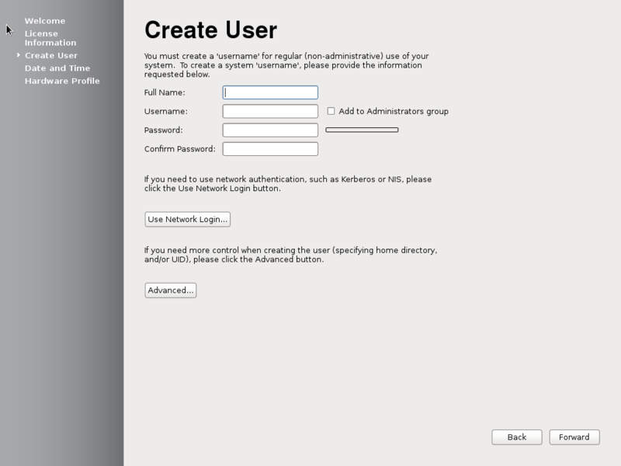Click the arrow marker beside Create User
This screenshot has height=466, width=621.
[x=18, y=55]
